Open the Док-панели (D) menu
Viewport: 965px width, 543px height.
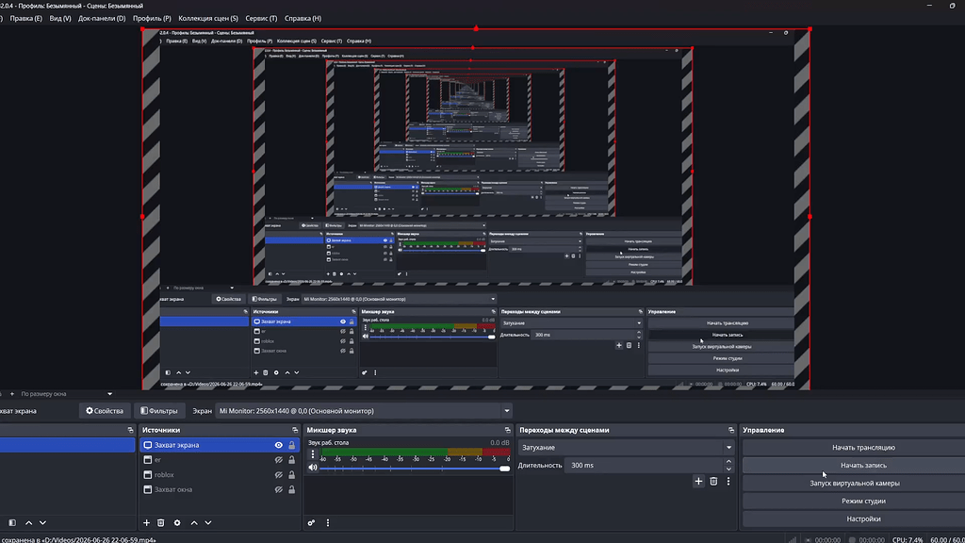click(102, 19)
